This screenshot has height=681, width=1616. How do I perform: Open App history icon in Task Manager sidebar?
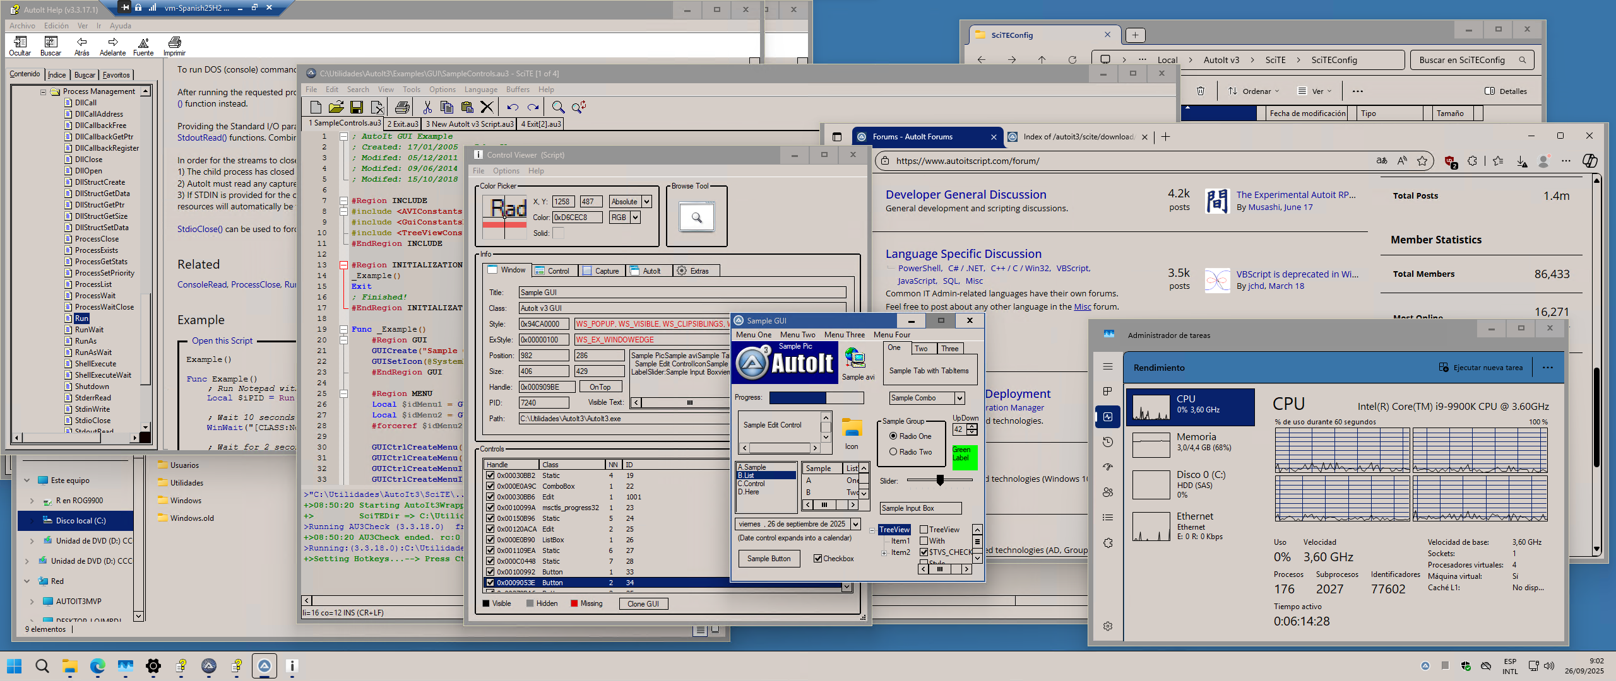point(1108,442)
